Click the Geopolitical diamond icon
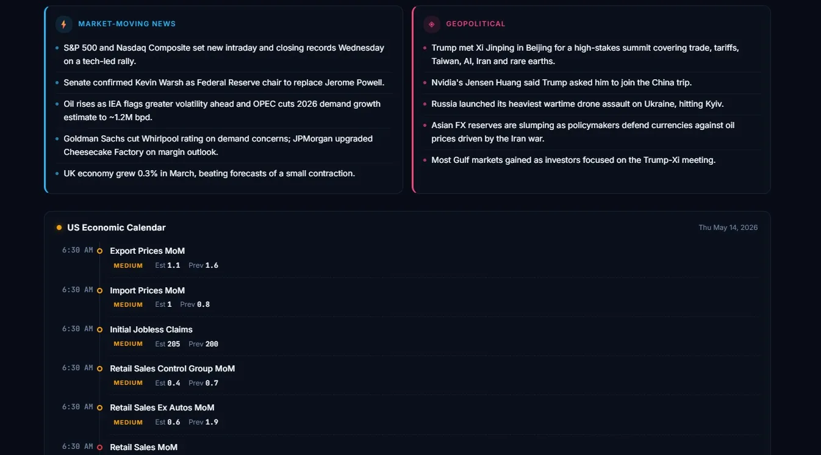The height and width of the screenshot is (455, 821). [x=432, y=24]
